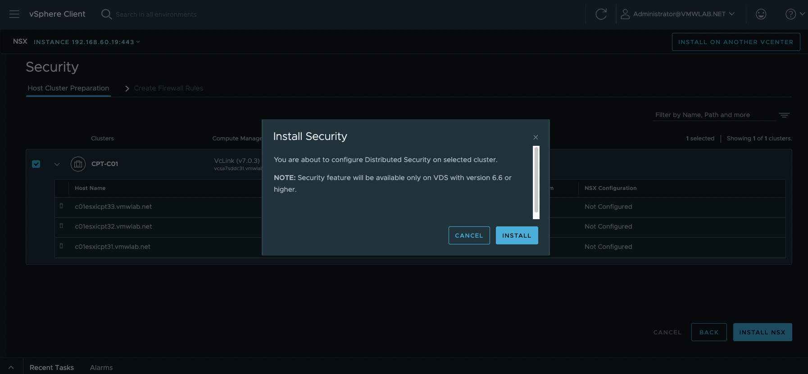Select Host Cluster Preparation step
This screenshot has width=808, height=374.
(68, 88)
